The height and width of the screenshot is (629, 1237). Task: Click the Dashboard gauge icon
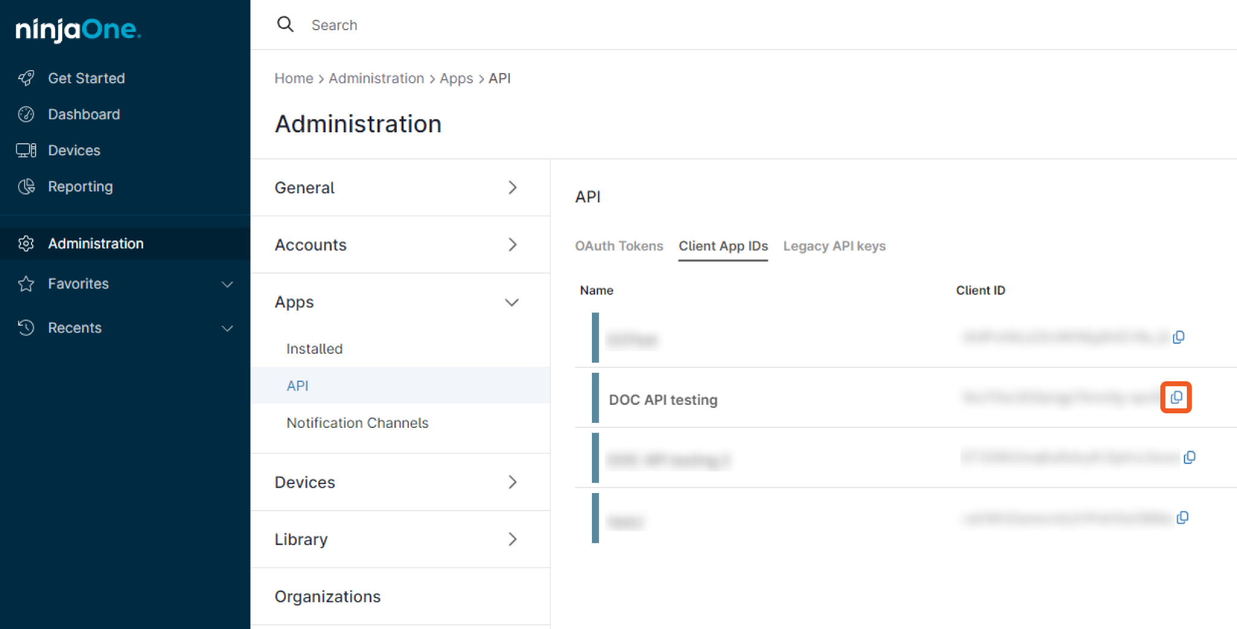[x=26, y=114]
